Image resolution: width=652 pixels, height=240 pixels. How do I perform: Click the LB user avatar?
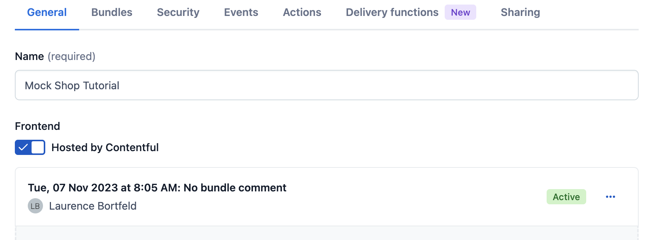[x=35, y=206]
